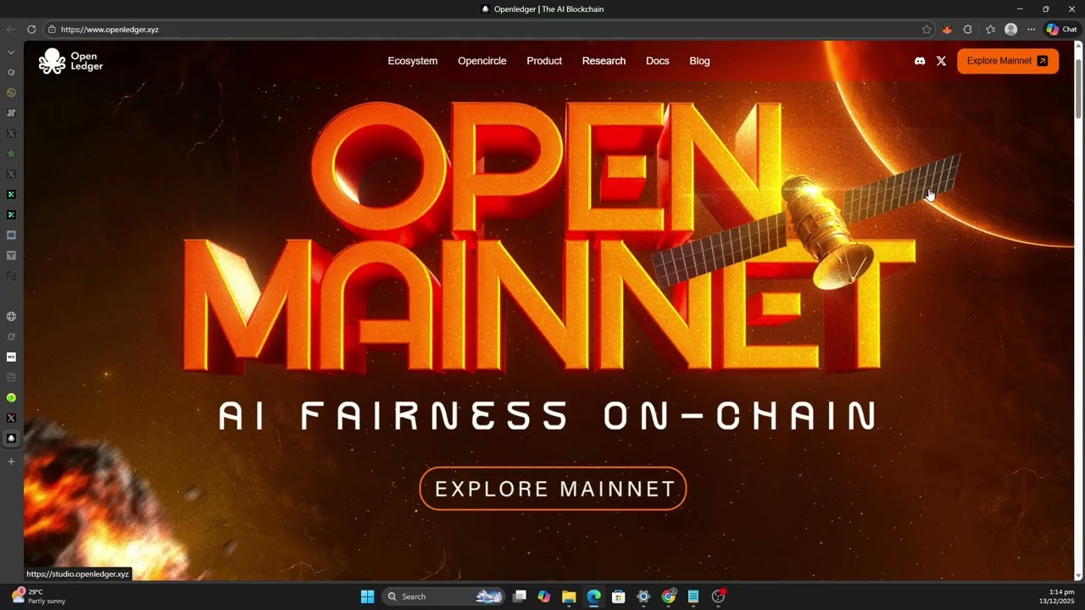This screenshot has height=610, width=1085.
Task: Go back with the browser back arrow
Action: [x=11, y=30]
